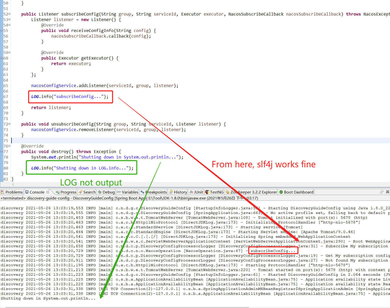Collapse the destroy method fold at line 76

coord(9,146)
